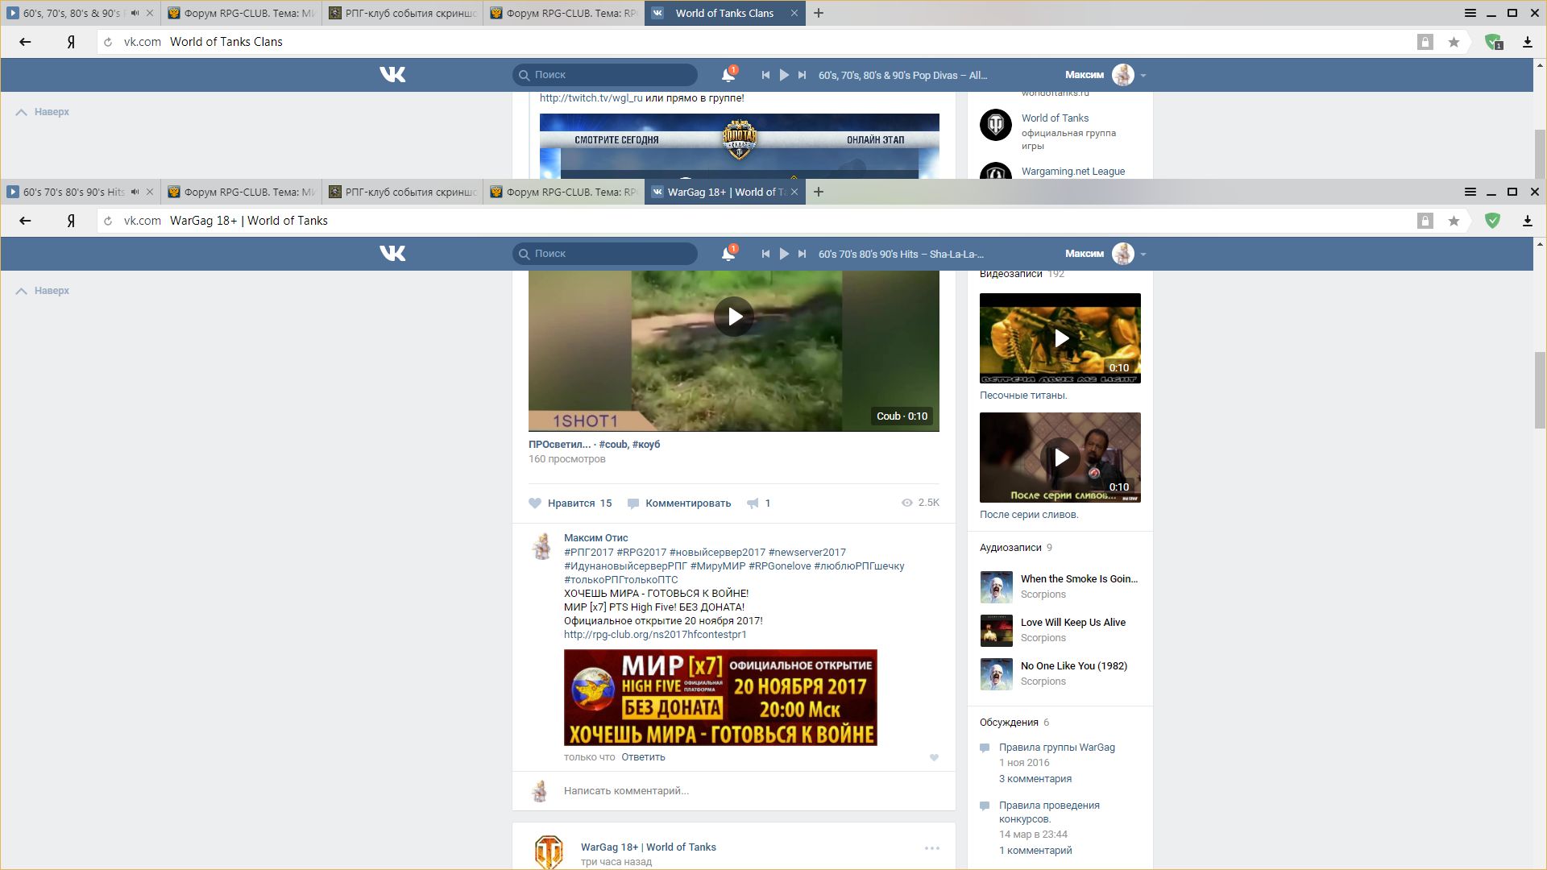
Task: Open browser hamburger menu in lower window
Action: click(1470, 192)
